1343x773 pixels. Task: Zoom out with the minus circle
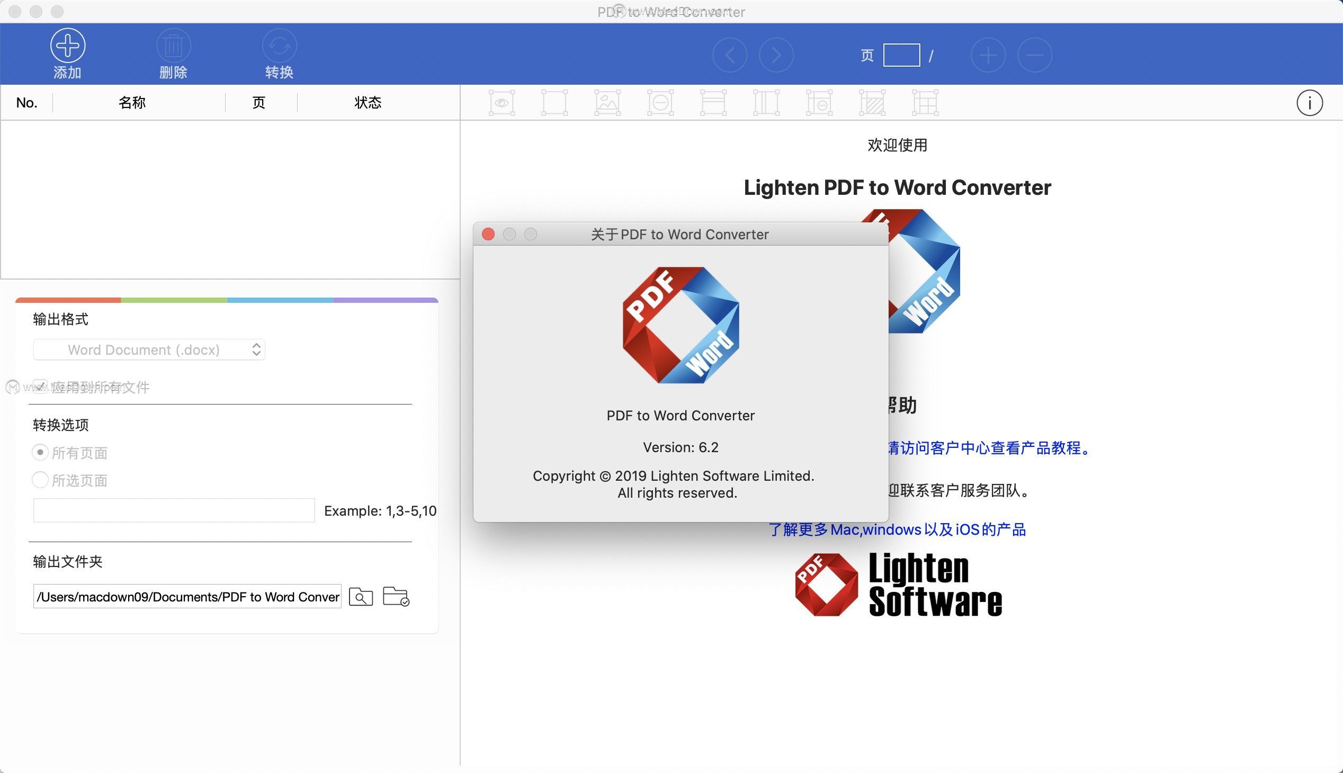[x=1034, y=55]
